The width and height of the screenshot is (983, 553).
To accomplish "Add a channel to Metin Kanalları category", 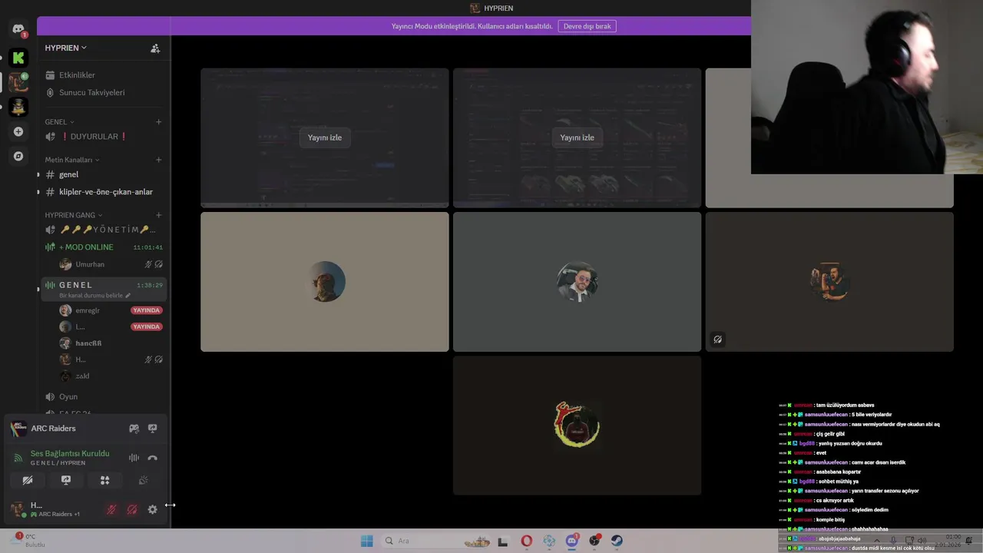I will (159, 160).
